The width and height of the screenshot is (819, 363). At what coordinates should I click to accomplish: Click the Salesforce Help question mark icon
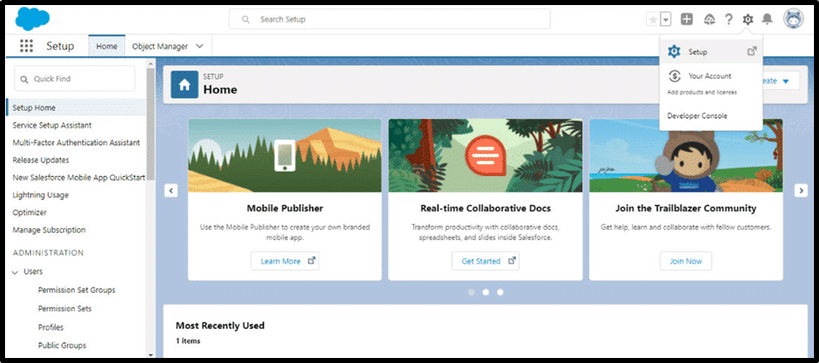(x=728, y=19)
